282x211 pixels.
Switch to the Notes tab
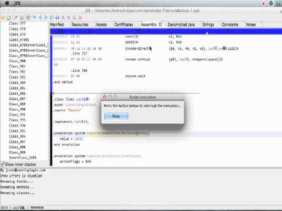pos(251,25)
